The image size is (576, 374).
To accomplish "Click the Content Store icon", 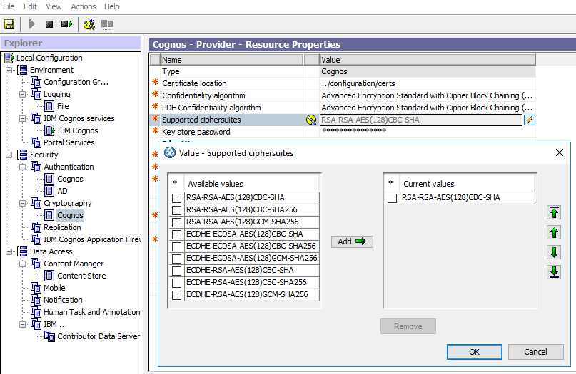I will click(x=49, y=276).
